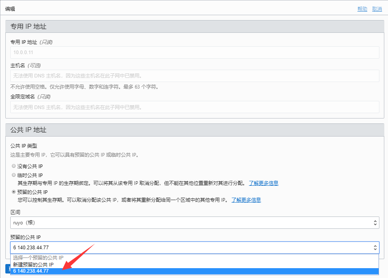Open 了解更多信息 link for temporary public IP
Screen dimensions: 388x278
tap(263, 183)
